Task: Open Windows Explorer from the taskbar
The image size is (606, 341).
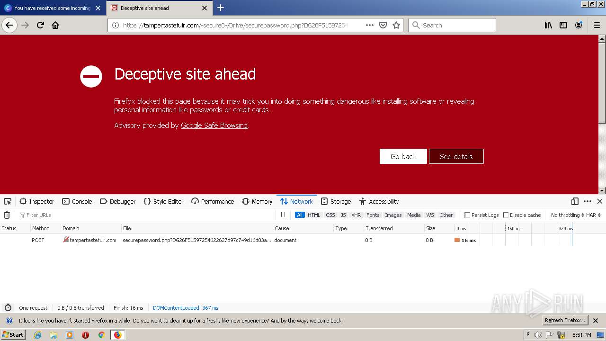Action: (x=53, y=335)
